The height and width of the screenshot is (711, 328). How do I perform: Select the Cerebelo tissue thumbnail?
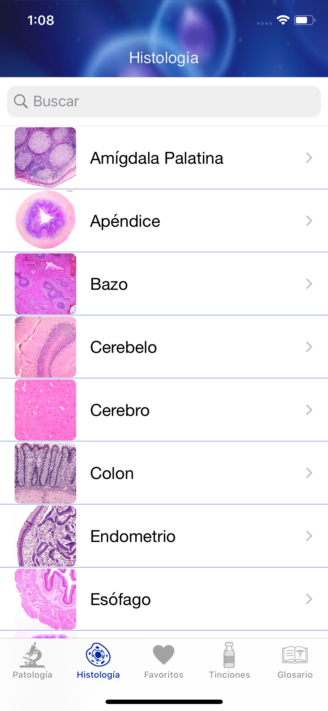[45, 347]
